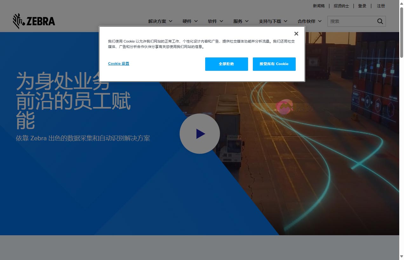Screen dimensions: 404x260
Task: Click the video play button
Action: point(199,134)
